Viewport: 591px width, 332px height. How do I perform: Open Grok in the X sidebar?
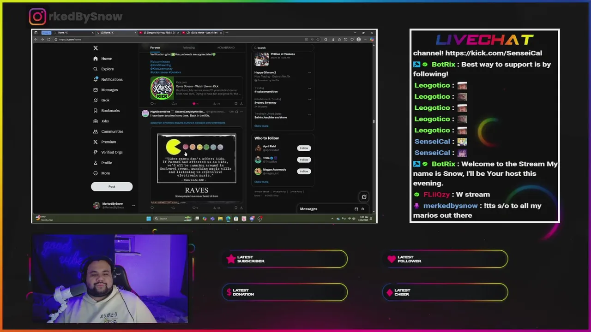pos(101,100)
